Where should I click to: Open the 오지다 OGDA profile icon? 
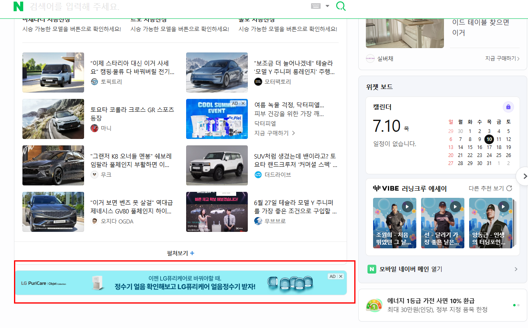[94, 221]
